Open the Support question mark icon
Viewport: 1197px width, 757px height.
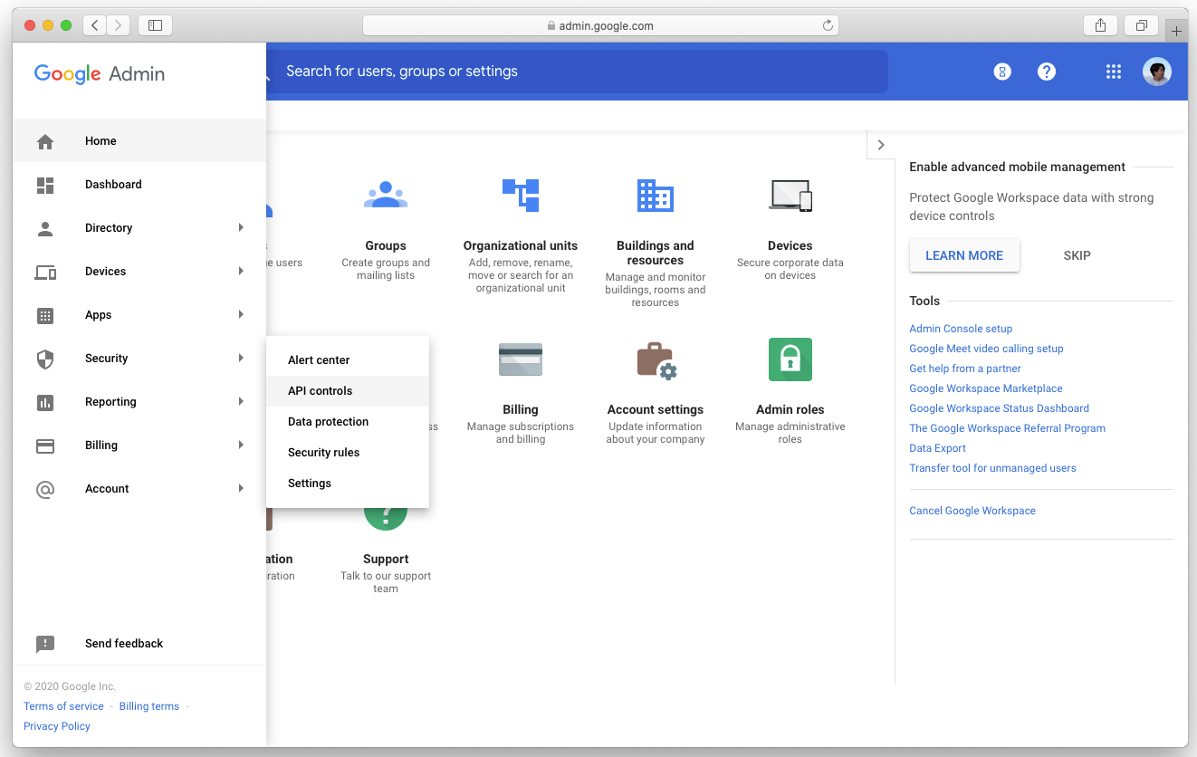coord(386,517)
